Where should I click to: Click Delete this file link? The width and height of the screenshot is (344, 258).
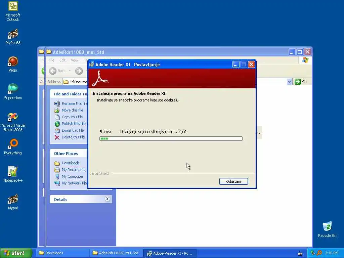tap(73, 137)
